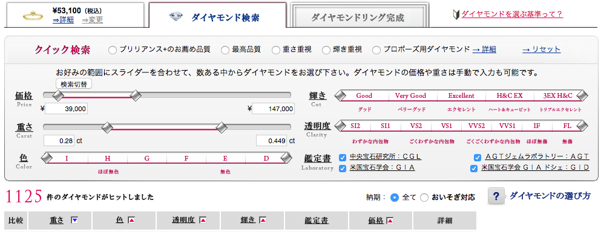The image size is (601, 232).
Task: Uncheck the AGTジェムラボラトリー checkbox
Action: coord(477,157)
